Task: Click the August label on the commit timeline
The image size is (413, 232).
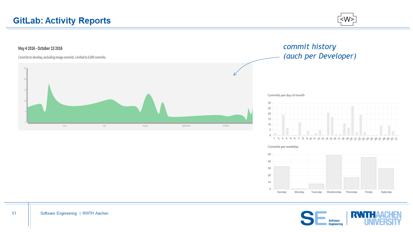Action: (145, 126)
